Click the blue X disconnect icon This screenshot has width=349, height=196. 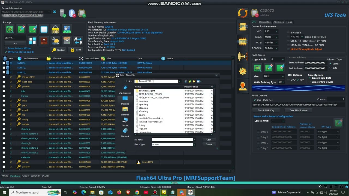click(55, 12)
